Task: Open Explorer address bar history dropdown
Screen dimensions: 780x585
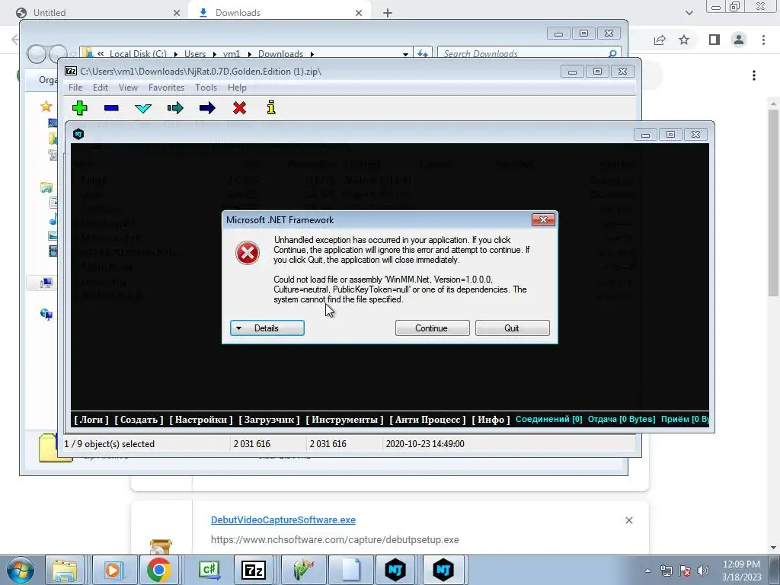Action: coord(405,54)
